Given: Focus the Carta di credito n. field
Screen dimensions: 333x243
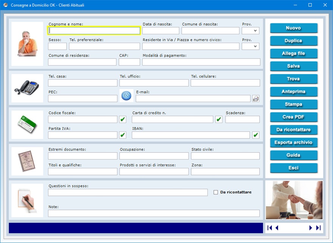Looking at the screenshot, I should click(x=173, y=120).
